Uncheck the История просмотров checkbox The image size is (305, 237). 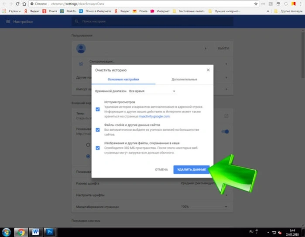pos(98,109)
